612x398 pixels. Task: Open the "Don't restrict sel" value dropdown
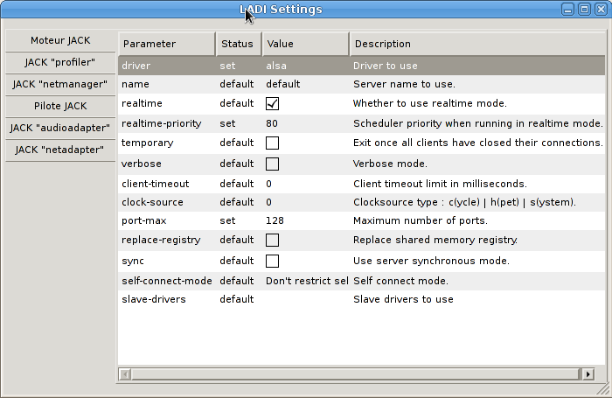click(307, 281)
